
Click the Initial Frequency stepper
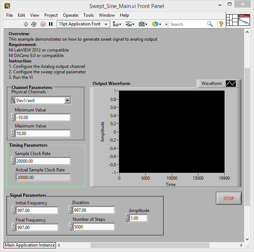[x=13, y=210]
